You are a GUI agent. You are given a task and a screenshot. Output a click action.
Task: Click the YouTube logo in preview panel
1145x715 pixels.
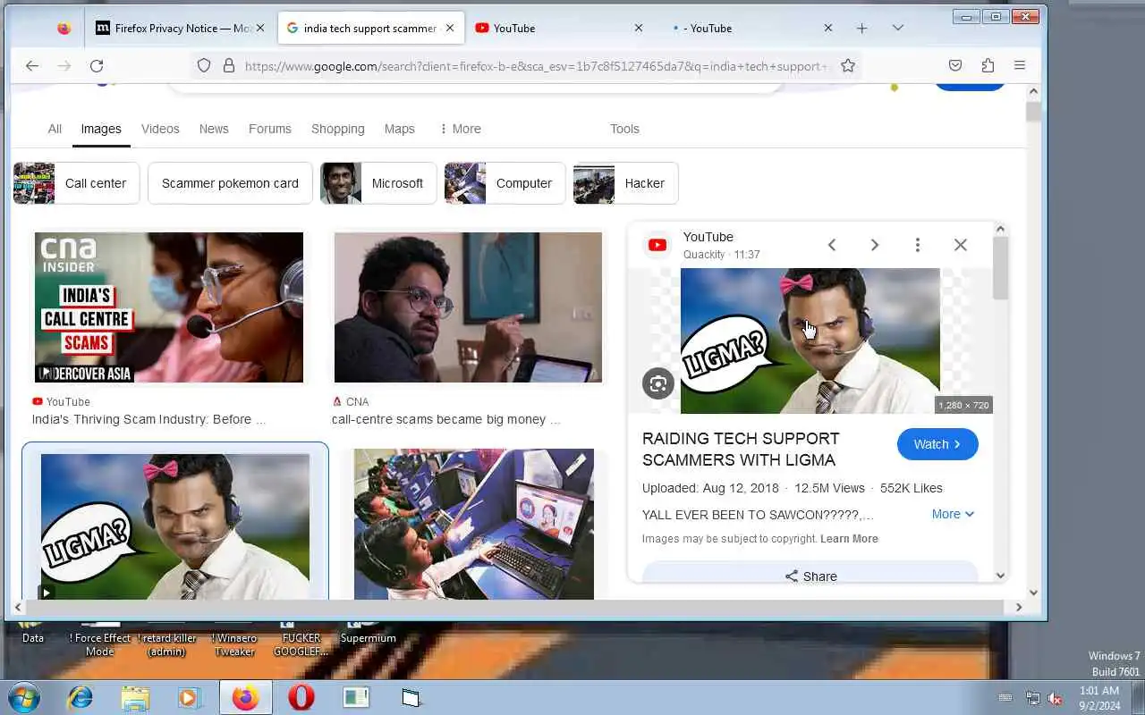point(657,245)
